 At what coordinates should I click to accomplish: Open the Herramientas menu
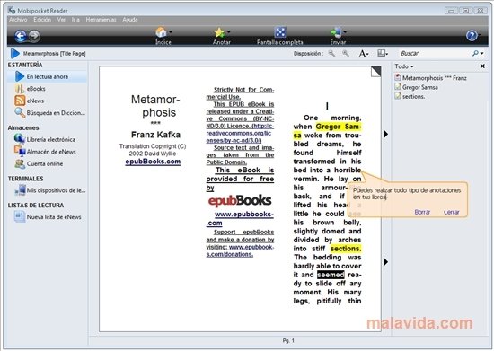pyautogui.click(x=101, y=20)
